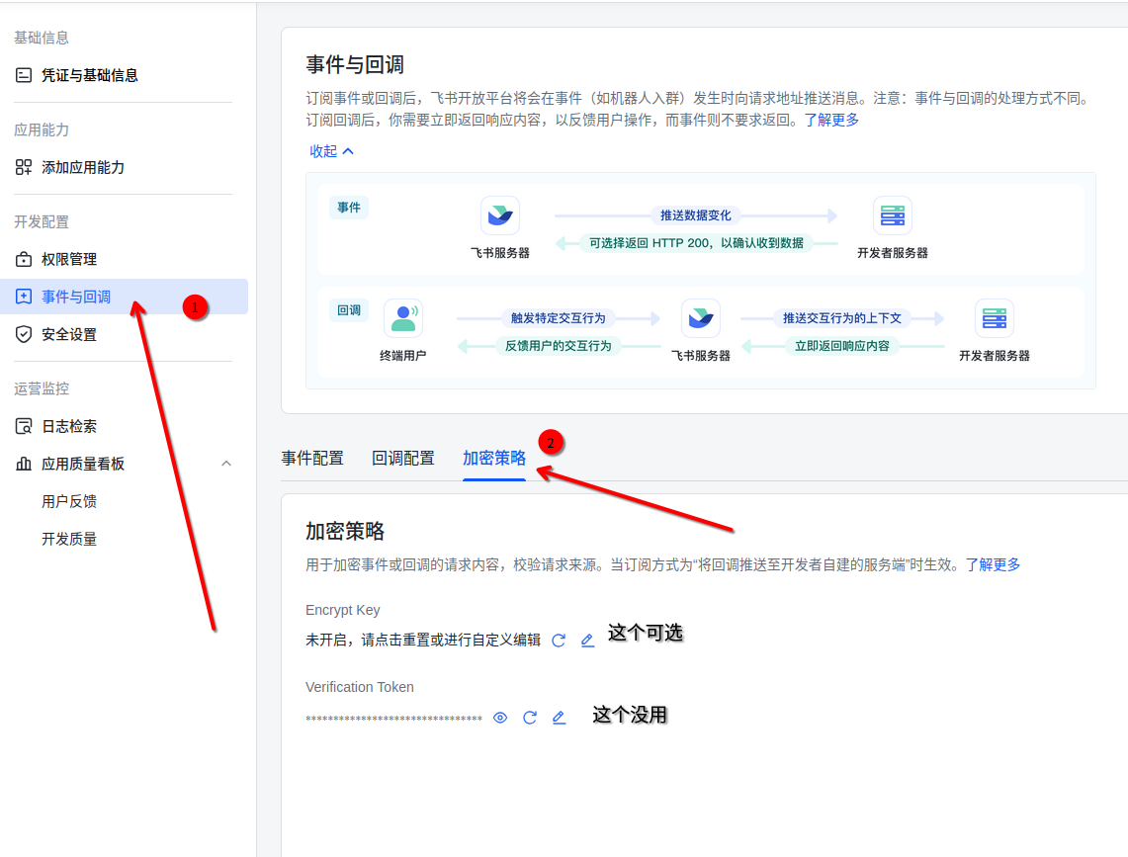Regenerate Verification Token via refresh icon
The image size is (1128, 857).
coord(529,718)
